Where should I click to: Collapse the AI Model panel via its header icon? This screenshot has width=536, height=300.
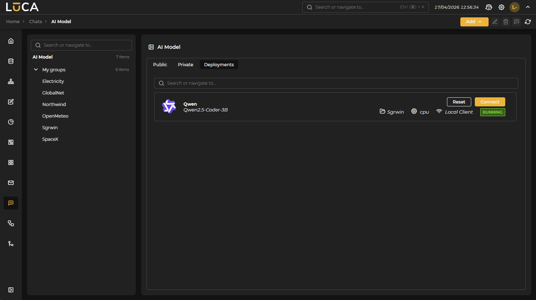click(151, 47)
